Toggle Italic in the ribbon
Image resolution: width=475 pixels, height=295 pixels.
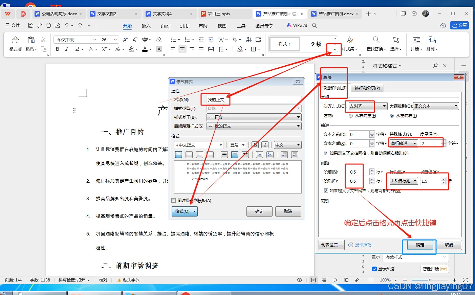[x=67, y=49]
